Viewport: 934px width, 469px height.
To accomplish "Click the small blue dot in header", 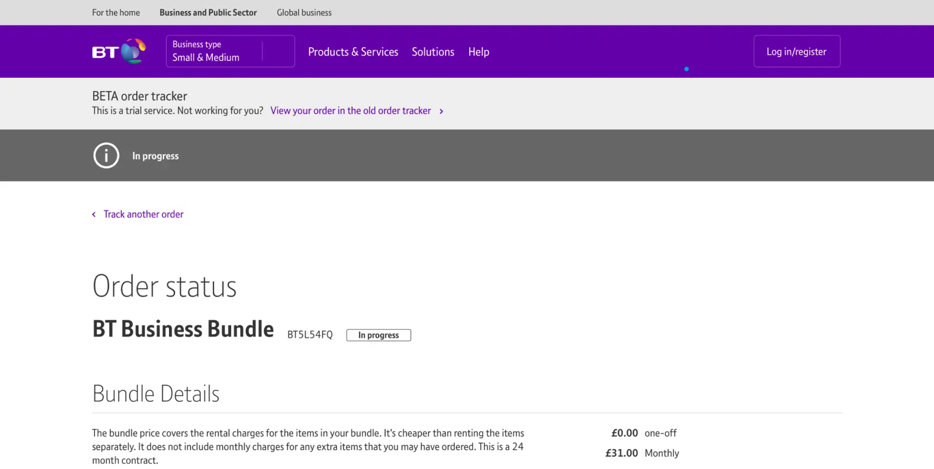I will click(687, 69).
